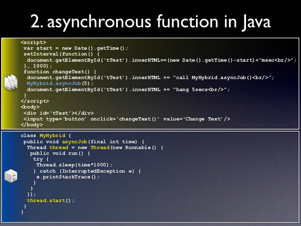The image size is (301, 226).
Task: Click the 'var start = new Date().getTime();' line
Action: coord(76,48)
